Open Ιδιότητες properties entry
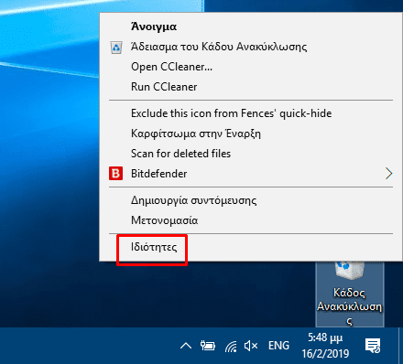The image size is (403, 364). coord(251,247)
